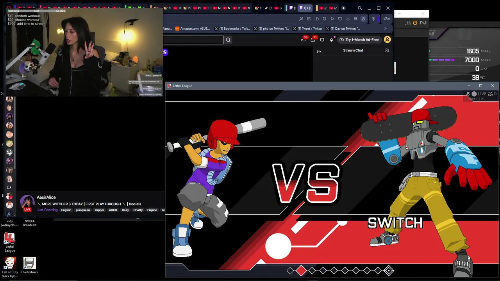Click the Twitch sidebar camera followed-channels icon
This screenshot has width=500, height=281.
(9, 187)
